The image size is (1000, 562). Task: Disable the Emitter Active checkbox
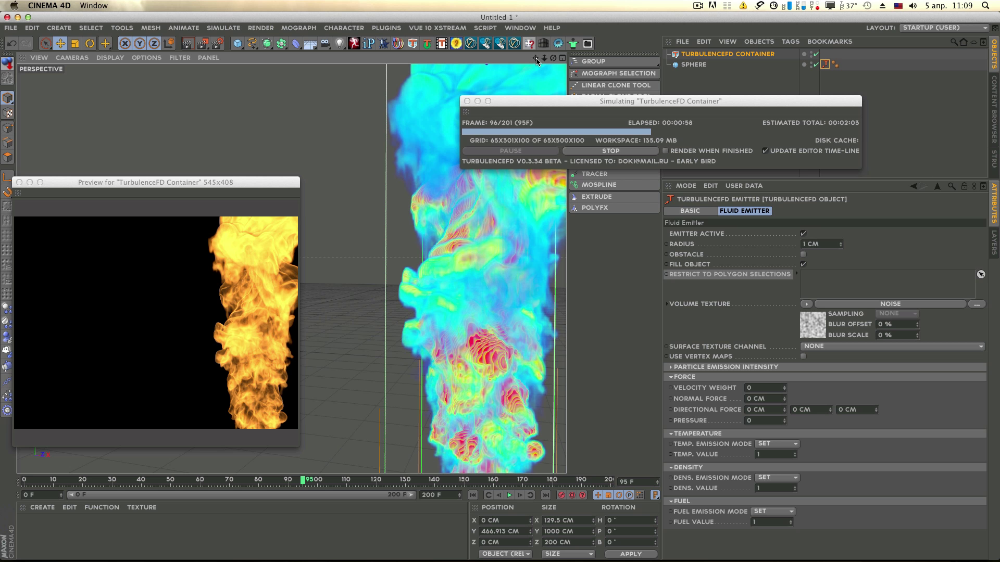(x=803, y=234)
